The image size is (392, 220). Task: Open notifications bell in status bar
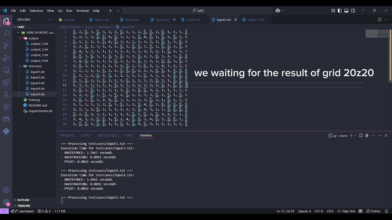pos(386,211)
